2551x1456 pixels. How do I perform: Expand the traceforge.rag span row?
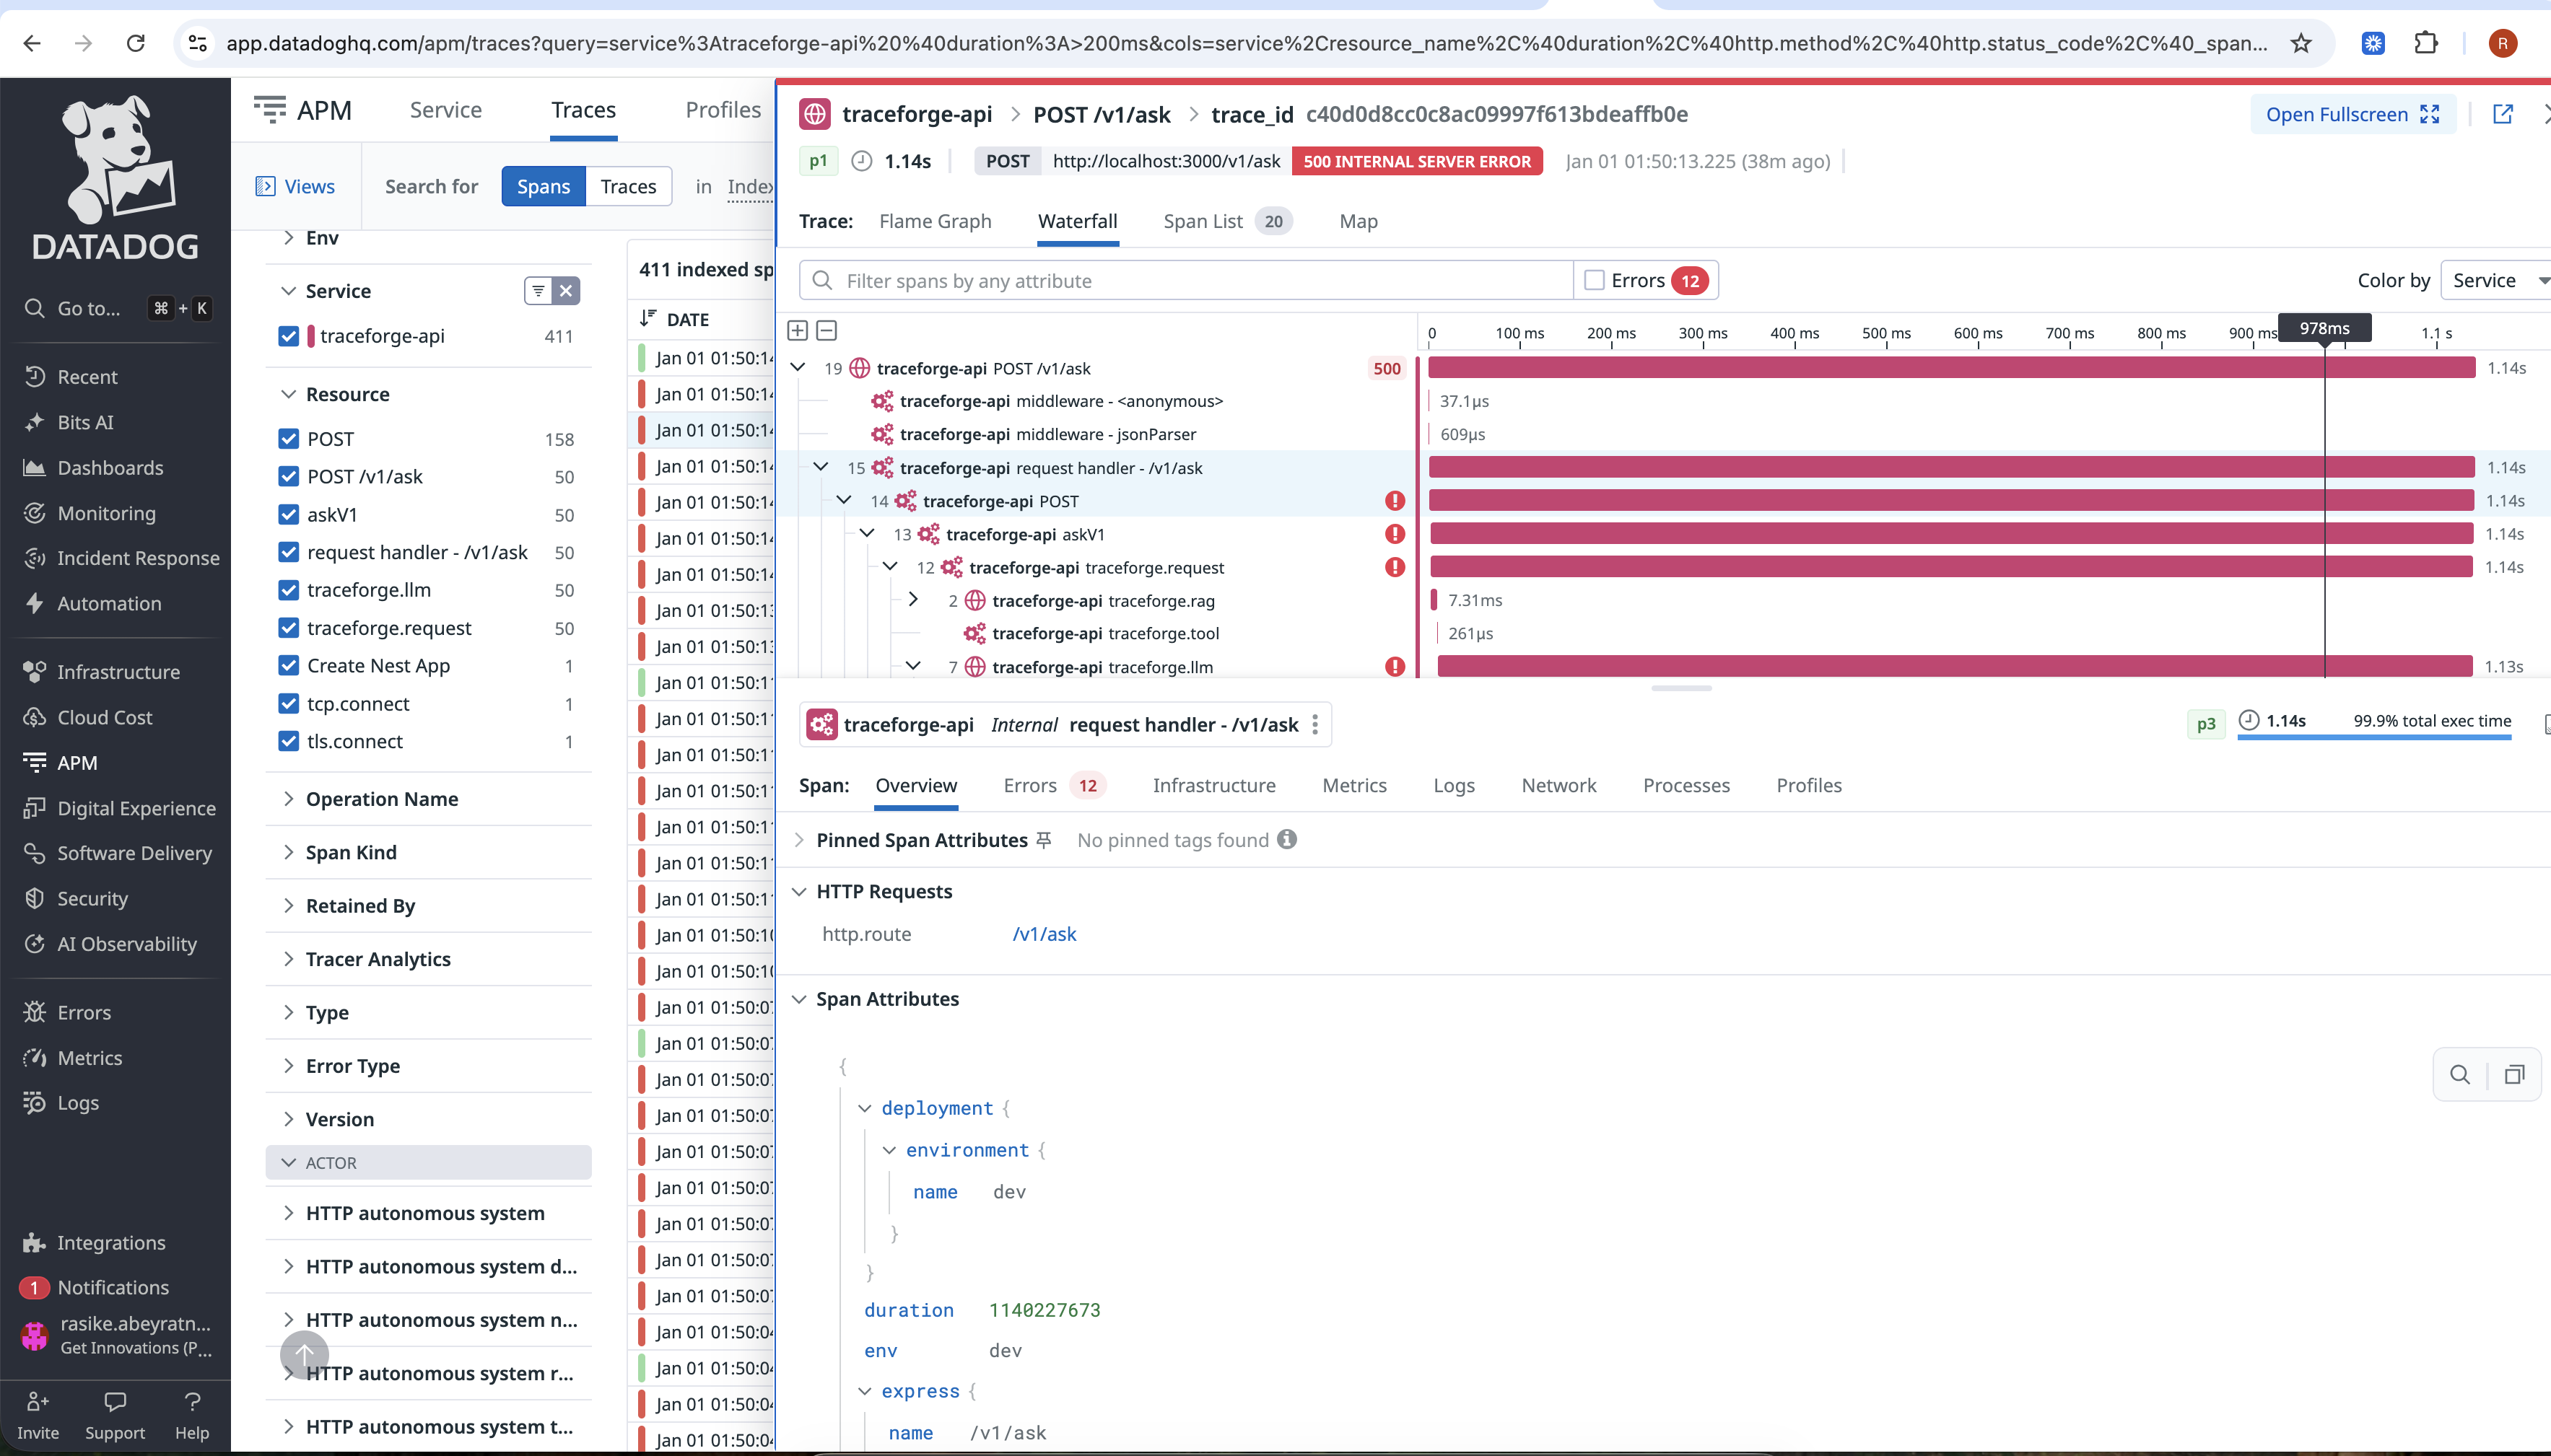(912, 600)
